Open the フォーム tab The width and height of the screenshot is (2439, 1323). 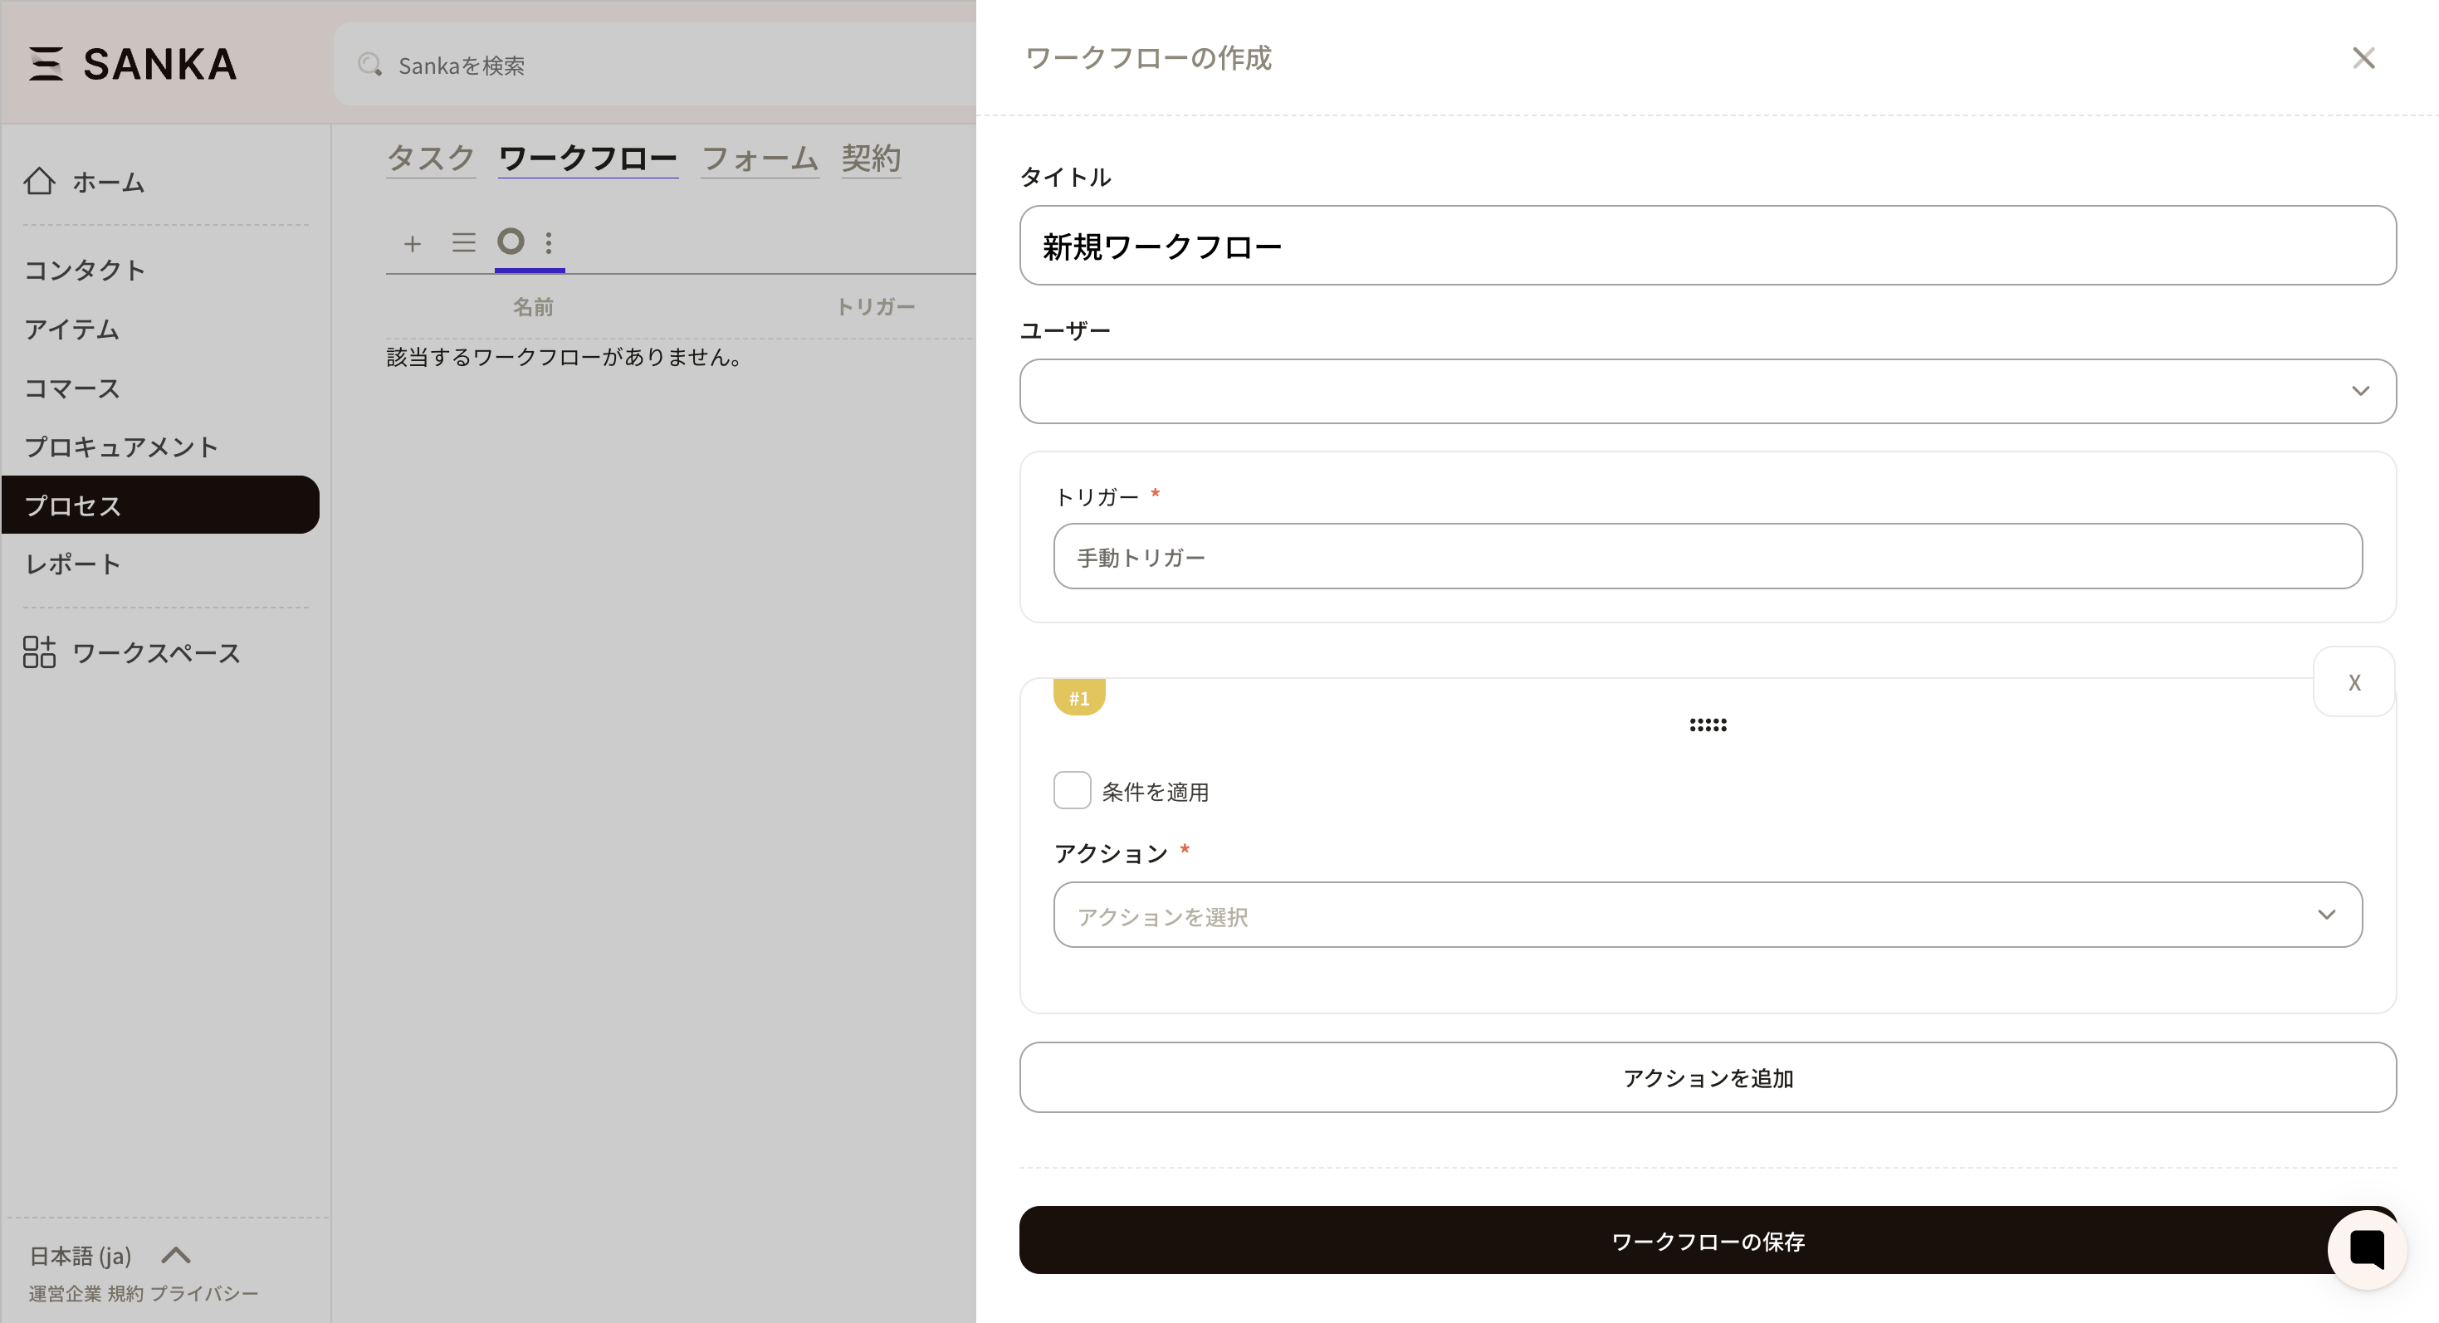[x=760, y=158]
